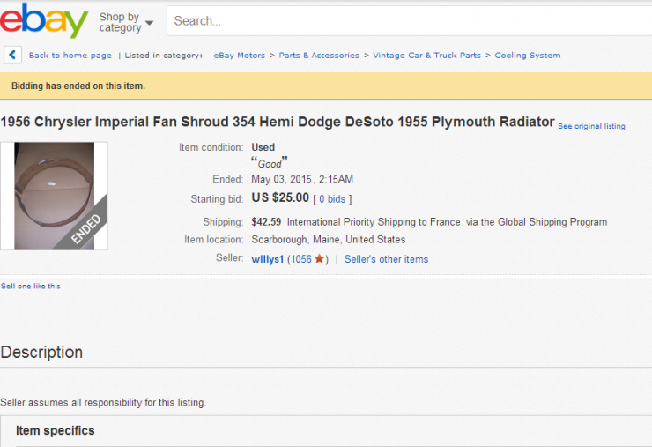The width and height of the screenshot is (652, 447).
Task: Open the fan shroud item thumbnail
Action: [54, 196]
